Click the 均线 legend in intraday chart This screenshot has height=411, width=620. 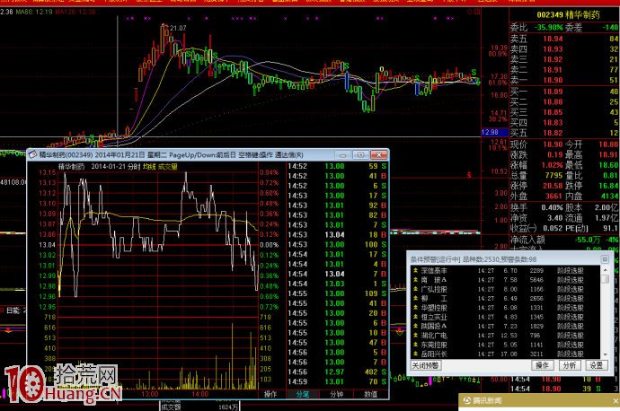[149, 167]
